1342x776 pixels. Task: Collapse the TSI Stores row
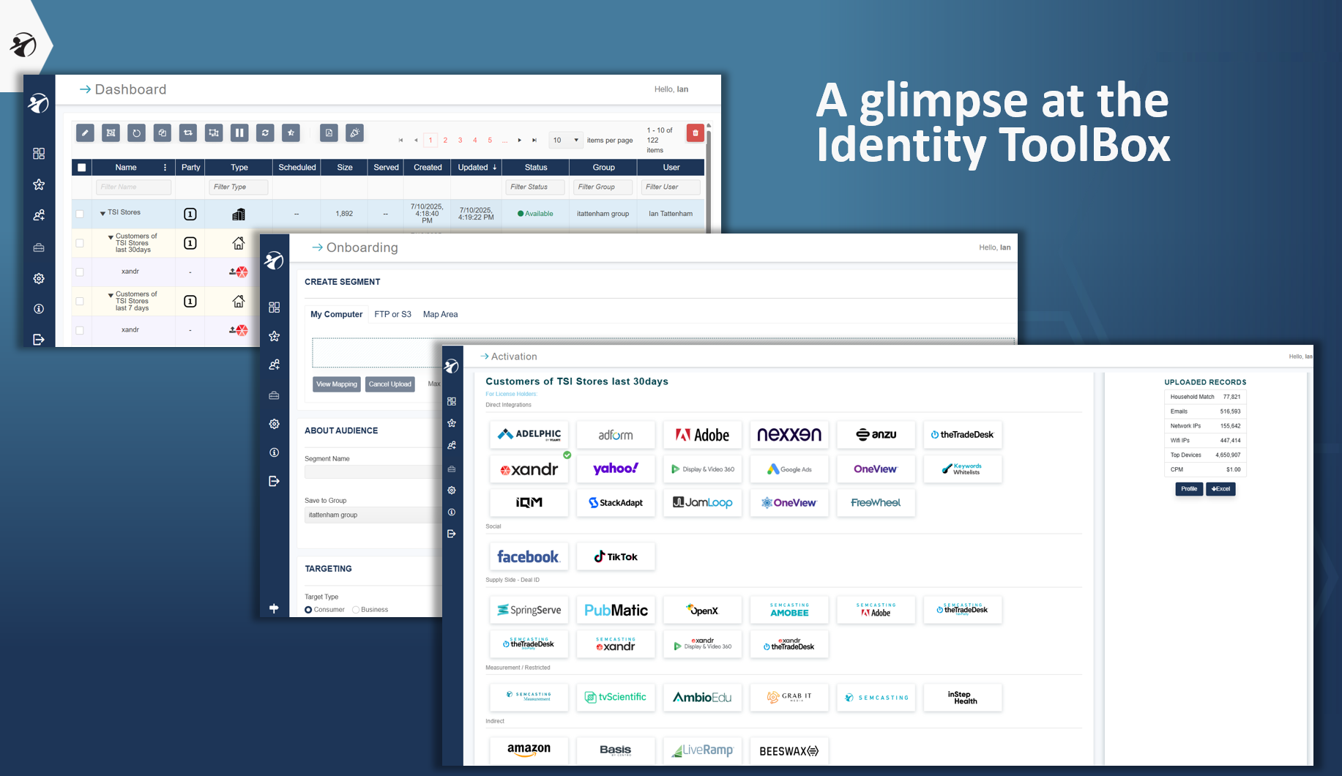(102, 213)
